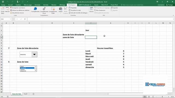Switch to Feuil2 sheet tab

(x=25, y=94)
